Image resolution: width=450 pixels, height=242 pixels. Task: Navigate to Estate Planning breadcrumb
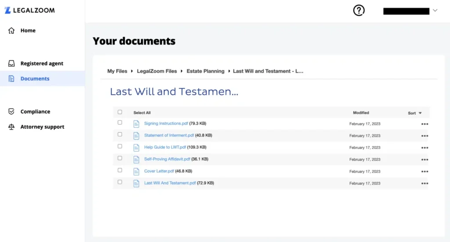[x=206, y=71]
